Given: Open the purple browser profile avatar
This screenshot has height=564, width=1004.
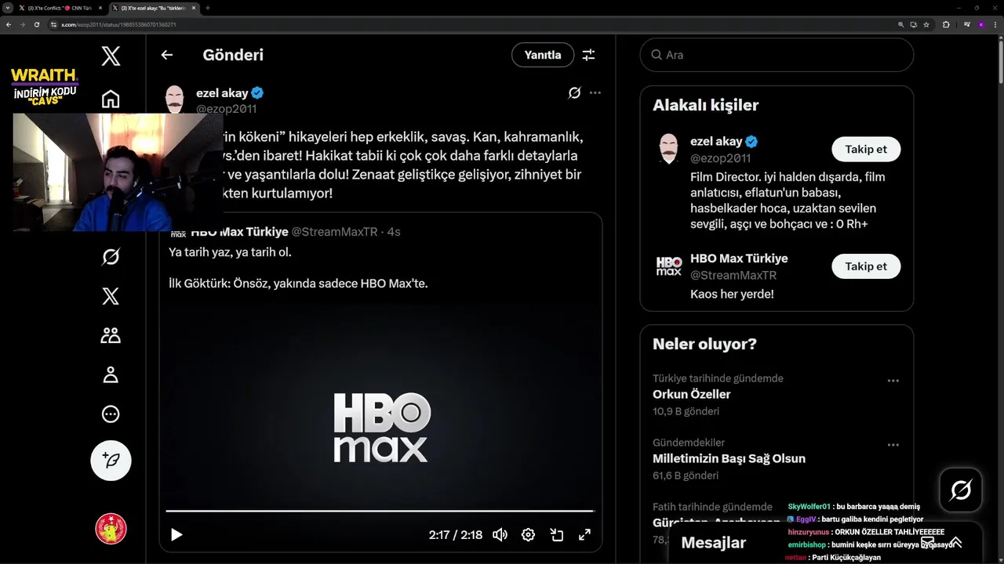Looking at the screenshot, I should (981, 24).
